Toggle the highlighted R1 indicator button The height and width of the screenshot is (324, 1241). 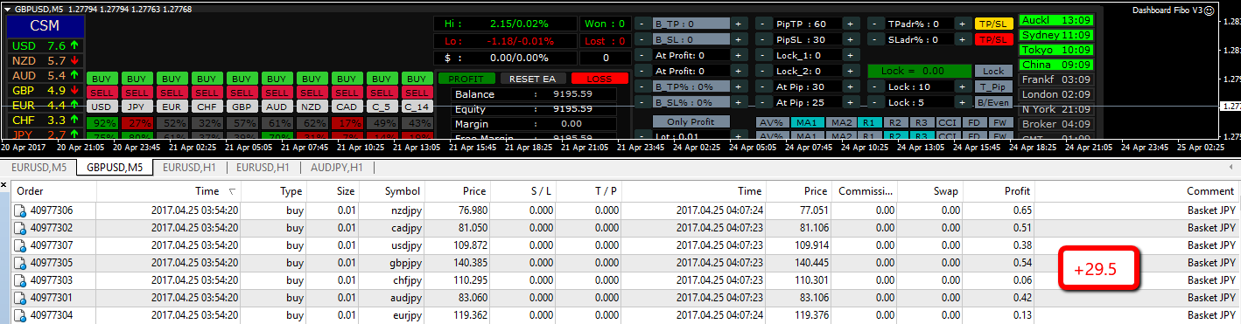pos(869,122)
